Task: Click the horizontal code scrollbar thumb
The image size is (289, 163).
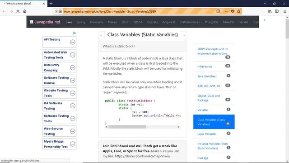Action: click(127, 127)
